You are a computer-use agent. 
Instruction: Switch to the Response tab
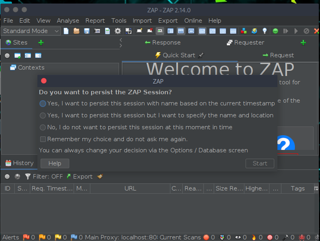click(x=163, y=42)
